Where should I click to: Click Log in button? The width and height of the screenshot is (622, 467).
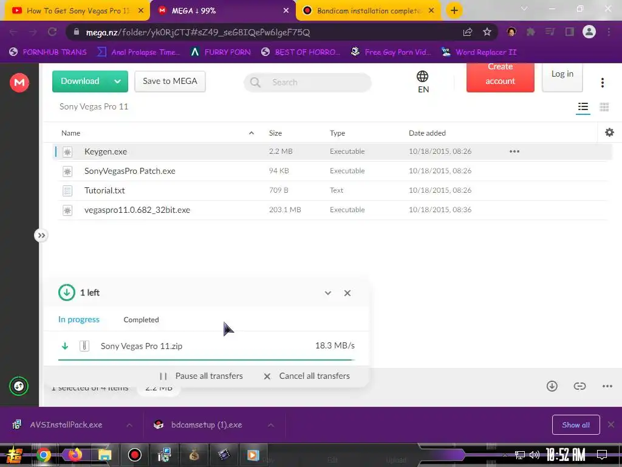click(562, 76)
